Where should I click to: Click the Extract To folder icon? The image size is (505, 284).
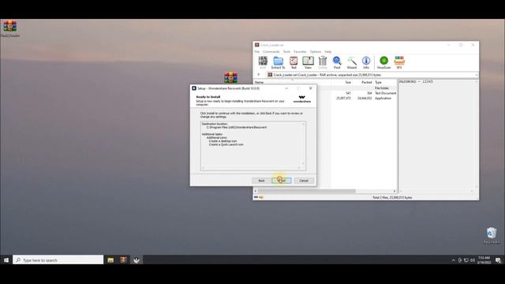pyautogui.click(x=278, y=62)
